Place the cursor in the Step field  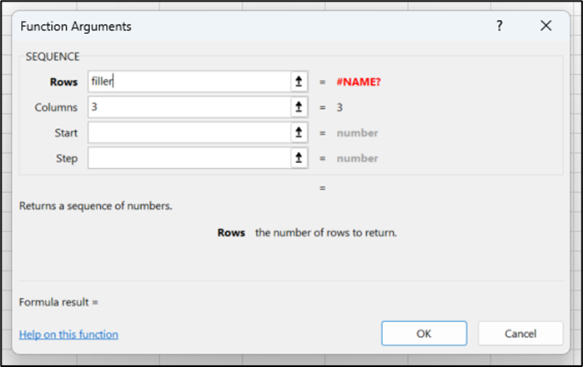coord(188,158)
